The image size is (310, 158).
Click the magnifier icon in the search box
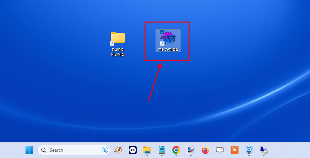[44, 150]
